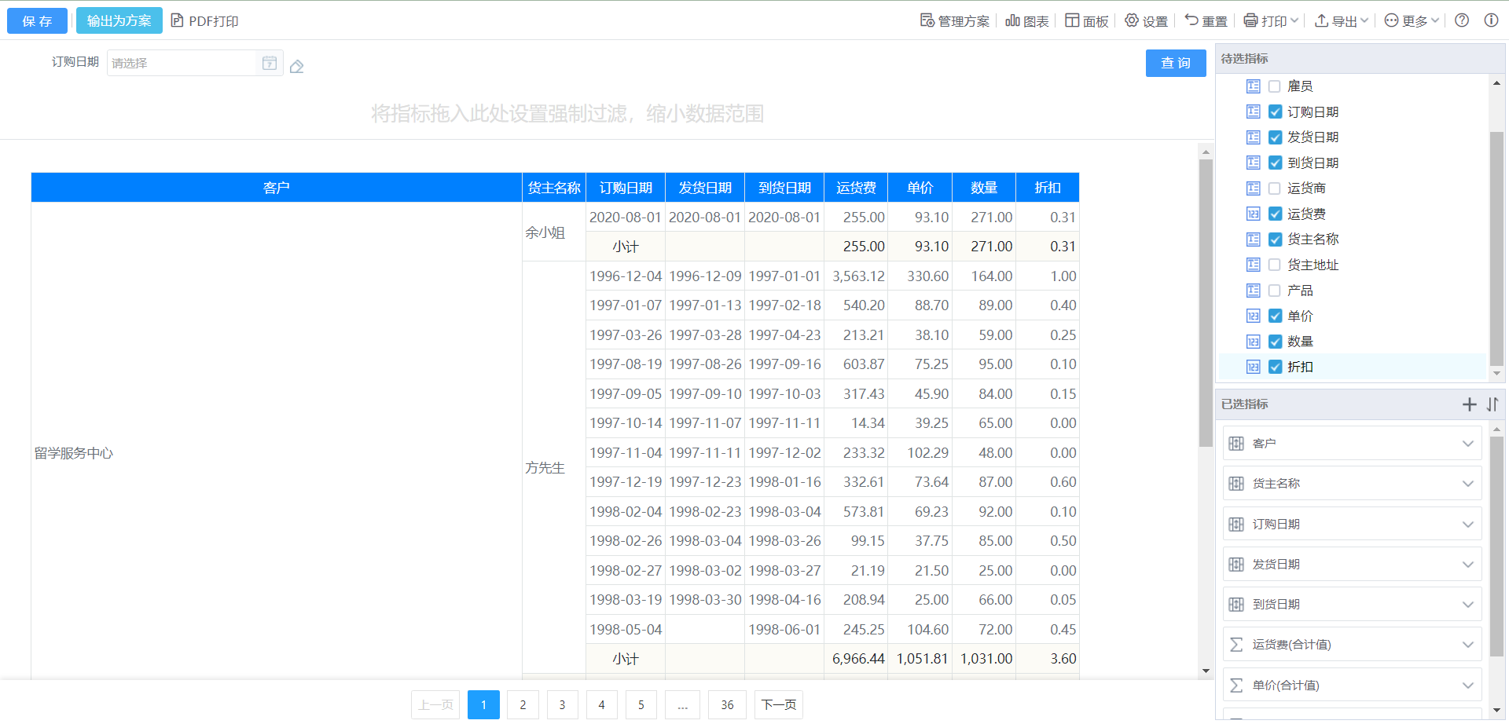Enable the 货主地址 checkbox
This screenshot has width=1509, height=724.
1275,265
